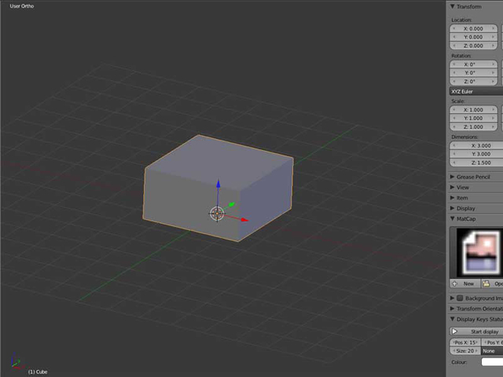Click the play icon on Start display
This screenshot has width=503, height=377.
(455, 331)
